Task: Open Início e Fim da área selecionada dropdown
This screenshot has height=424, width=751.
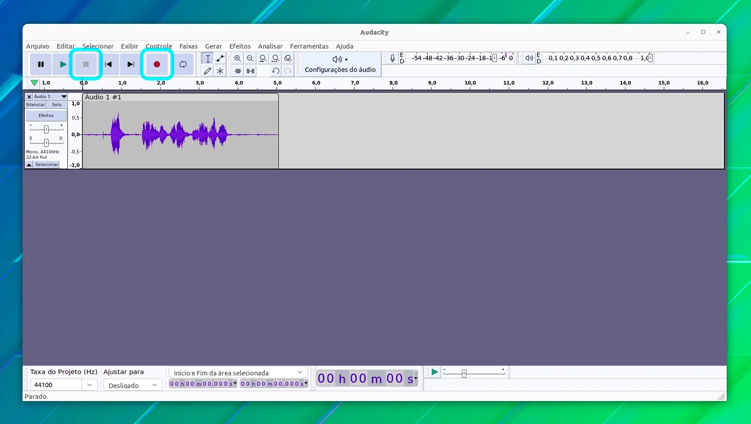Action: click(x=238, y=373)
